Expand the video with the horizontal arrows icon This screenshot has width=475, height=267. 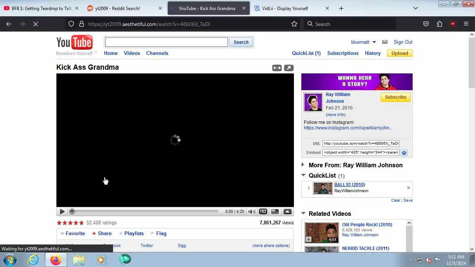pyautogui.click(x=277, y=68)
